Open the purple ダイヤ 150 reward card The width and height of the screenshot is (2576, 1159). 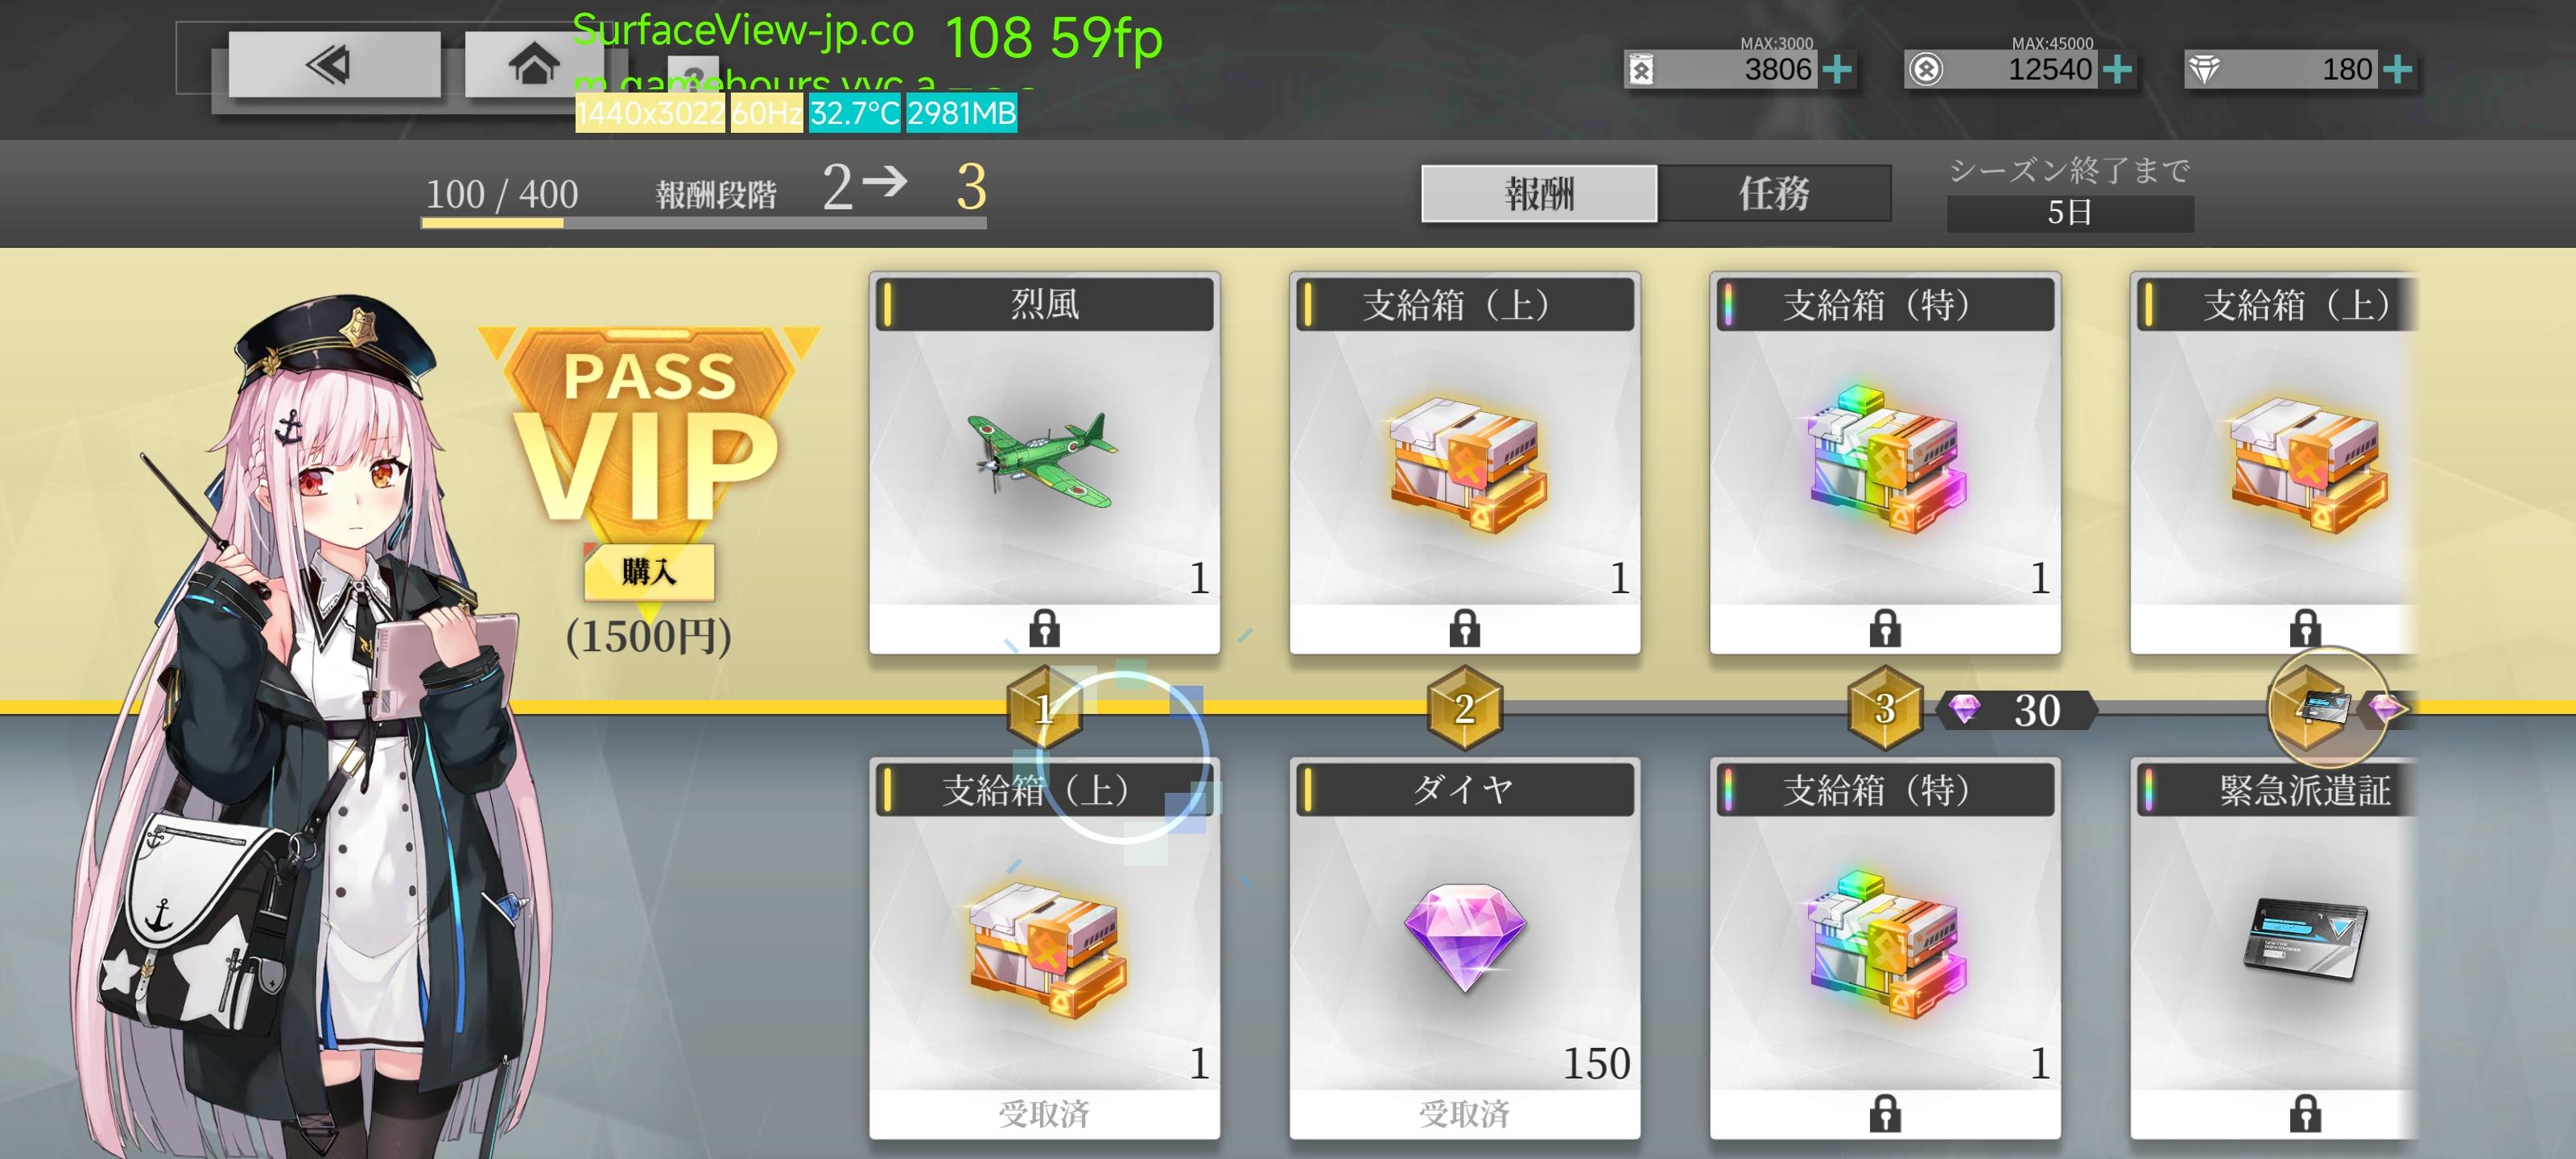click(x=1464, y=948)
